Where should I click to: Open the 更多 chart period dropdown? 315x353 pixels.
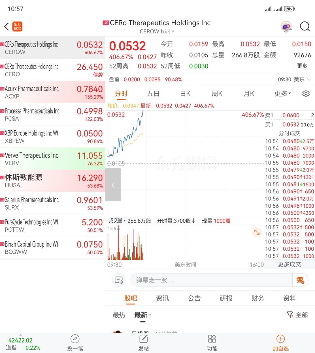(x=282, y=94)
